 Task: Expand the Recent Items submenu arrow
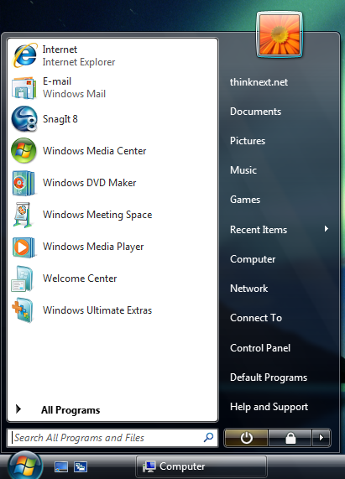tap(327, 229)
